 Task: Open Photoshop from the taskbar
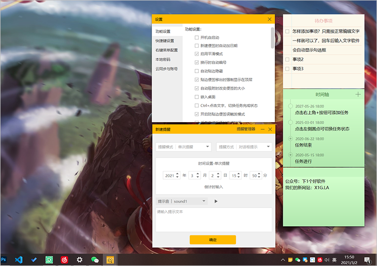[4, 259]
